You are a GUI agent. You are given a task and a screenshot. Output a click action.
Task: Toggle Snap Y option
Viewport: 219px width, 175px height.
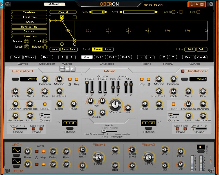181,12
